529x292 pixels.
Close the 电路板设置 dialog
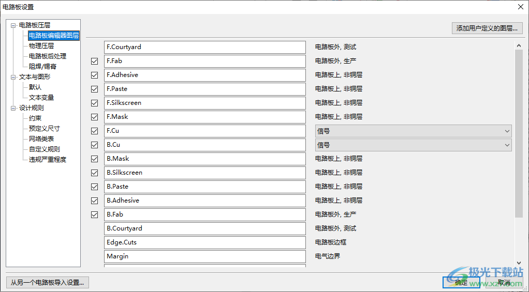coord(521,7)
